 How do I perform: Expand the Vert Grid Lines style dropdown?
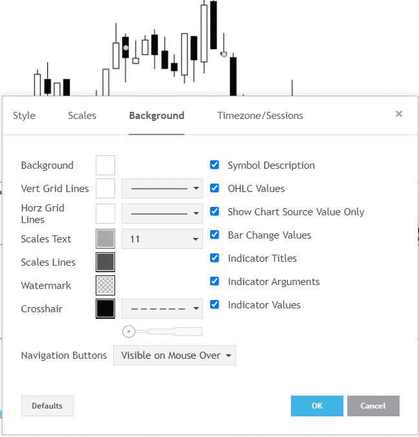pyautogui.click(x=162, y=189)
